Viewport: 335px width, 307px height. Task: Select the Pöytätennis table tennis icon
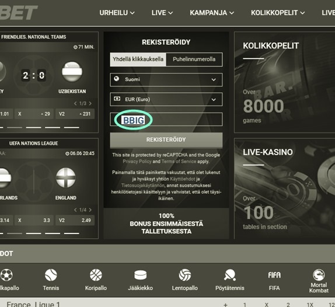[x=230, y=280]
